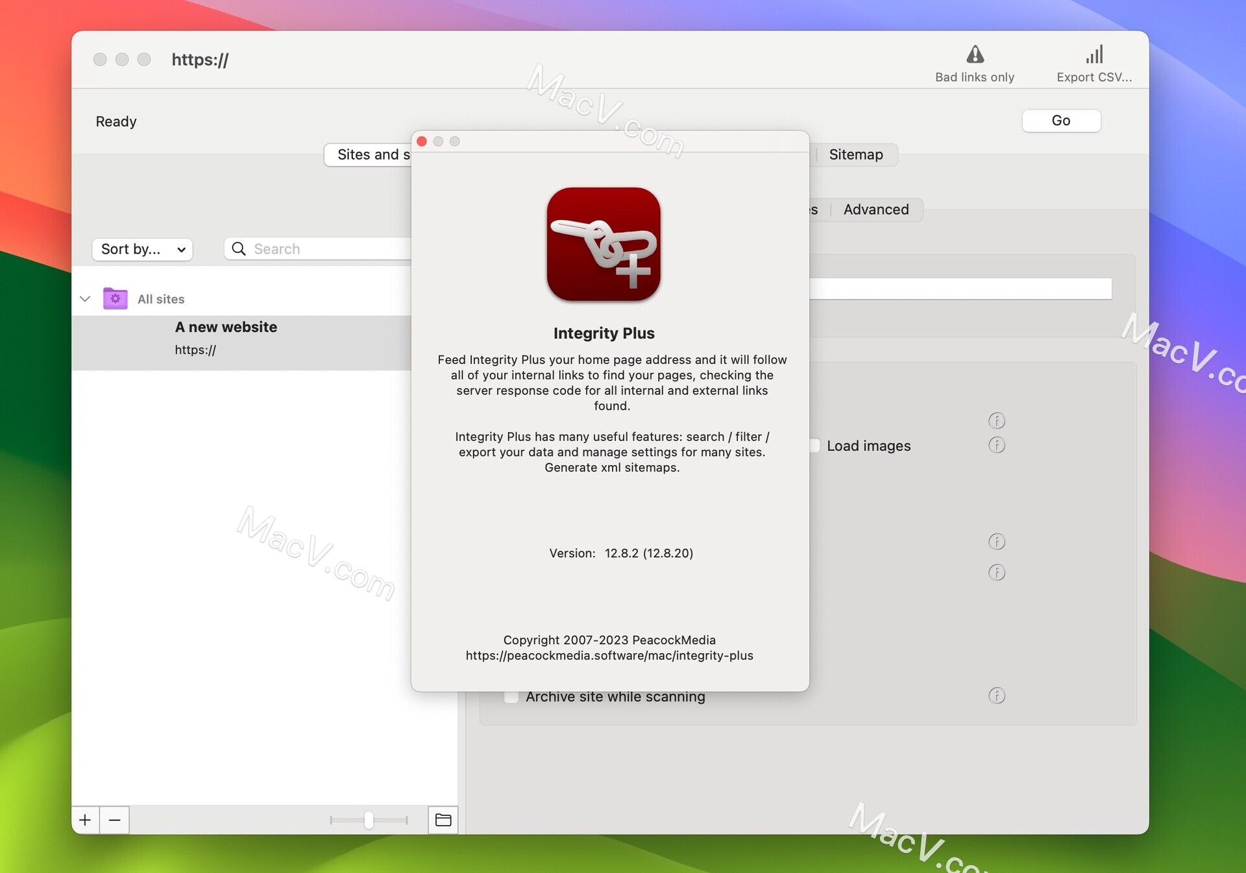Open the folder icon button
1246x873 pixels.
443,820
